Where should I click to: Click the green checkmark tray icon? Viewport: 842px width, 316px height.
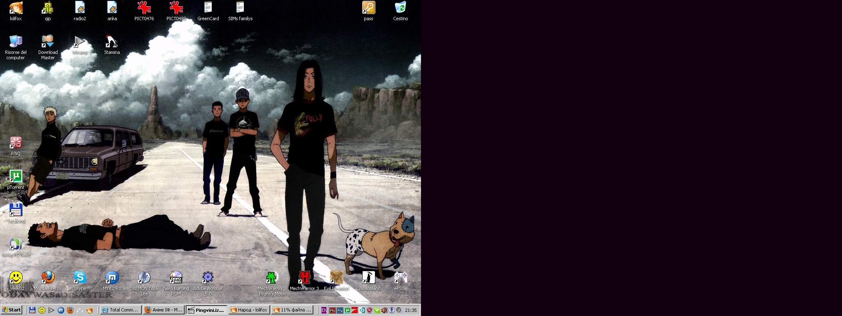[x=377, y=310]
